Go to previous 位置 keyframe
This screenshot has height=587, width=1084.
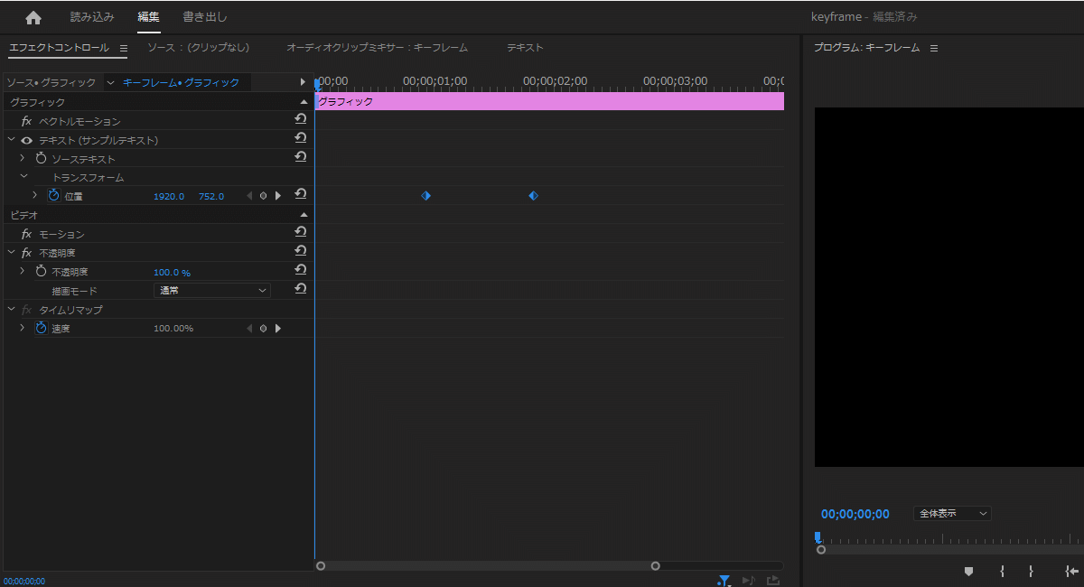(249, 196)
